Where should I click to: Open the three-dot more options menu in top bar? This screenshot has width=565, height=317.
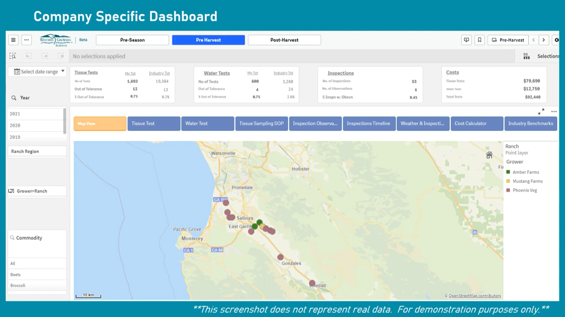26,40
